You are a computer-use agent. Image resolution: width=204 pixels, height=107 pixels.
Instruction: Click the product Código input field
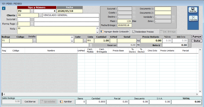[x=21, y=41]
